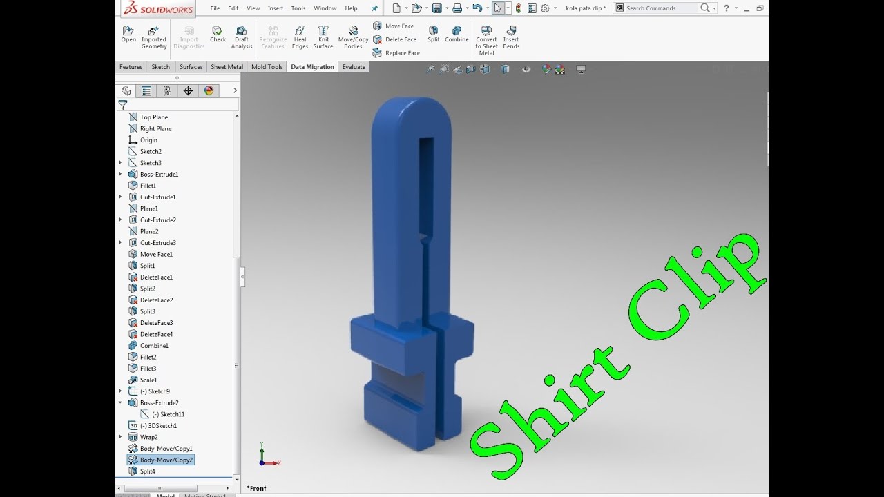
Task: Click the Search Commands input field
Action: tap(661, 8)
